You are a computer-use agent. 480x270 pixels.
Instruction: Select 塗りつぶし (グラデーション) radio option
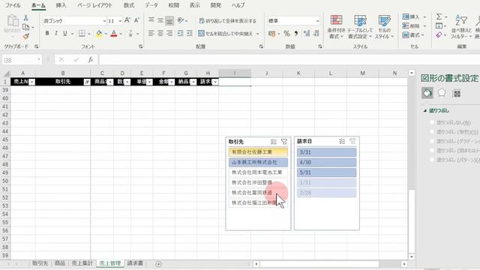432,141
